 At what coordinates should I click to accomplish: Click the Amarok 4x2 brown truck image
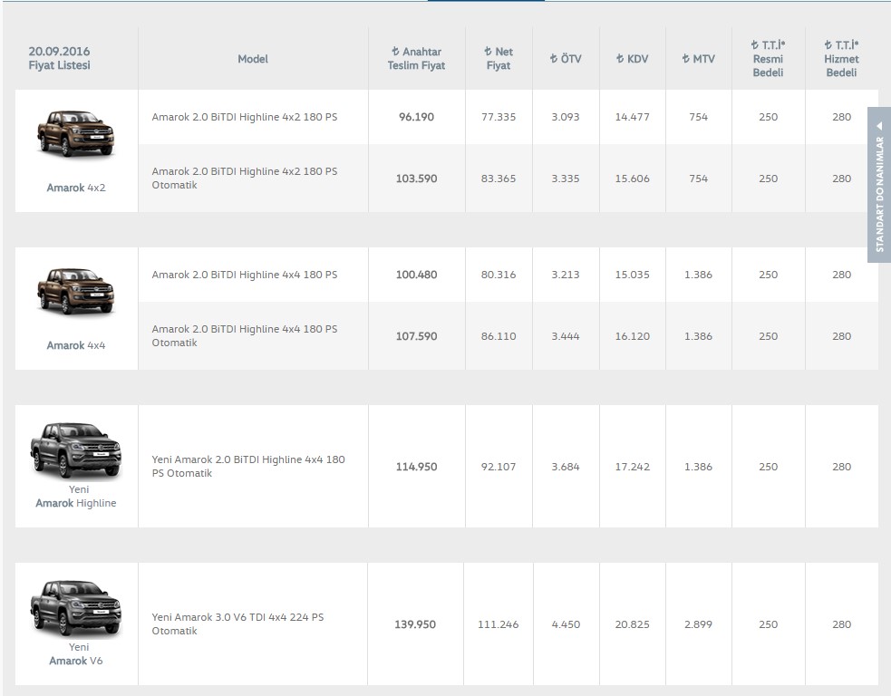click(x=76, y=134)
